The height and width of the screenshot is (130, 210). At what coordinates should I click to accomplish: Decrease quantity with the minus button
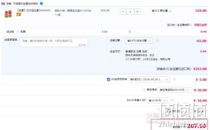point(123,12)
